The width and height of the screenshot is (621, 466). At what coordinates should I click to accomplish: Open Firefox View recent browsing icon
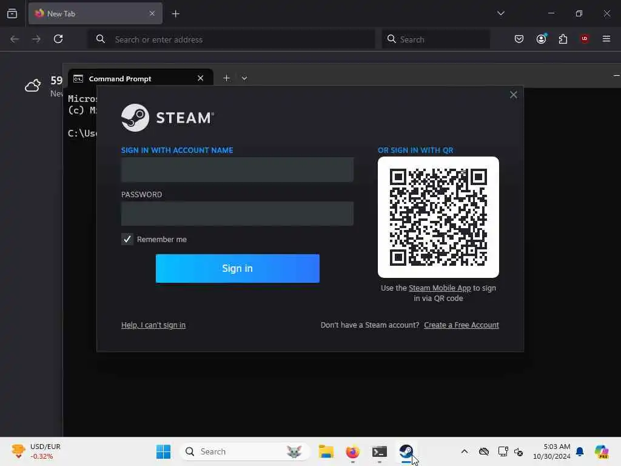click(12, 13)
